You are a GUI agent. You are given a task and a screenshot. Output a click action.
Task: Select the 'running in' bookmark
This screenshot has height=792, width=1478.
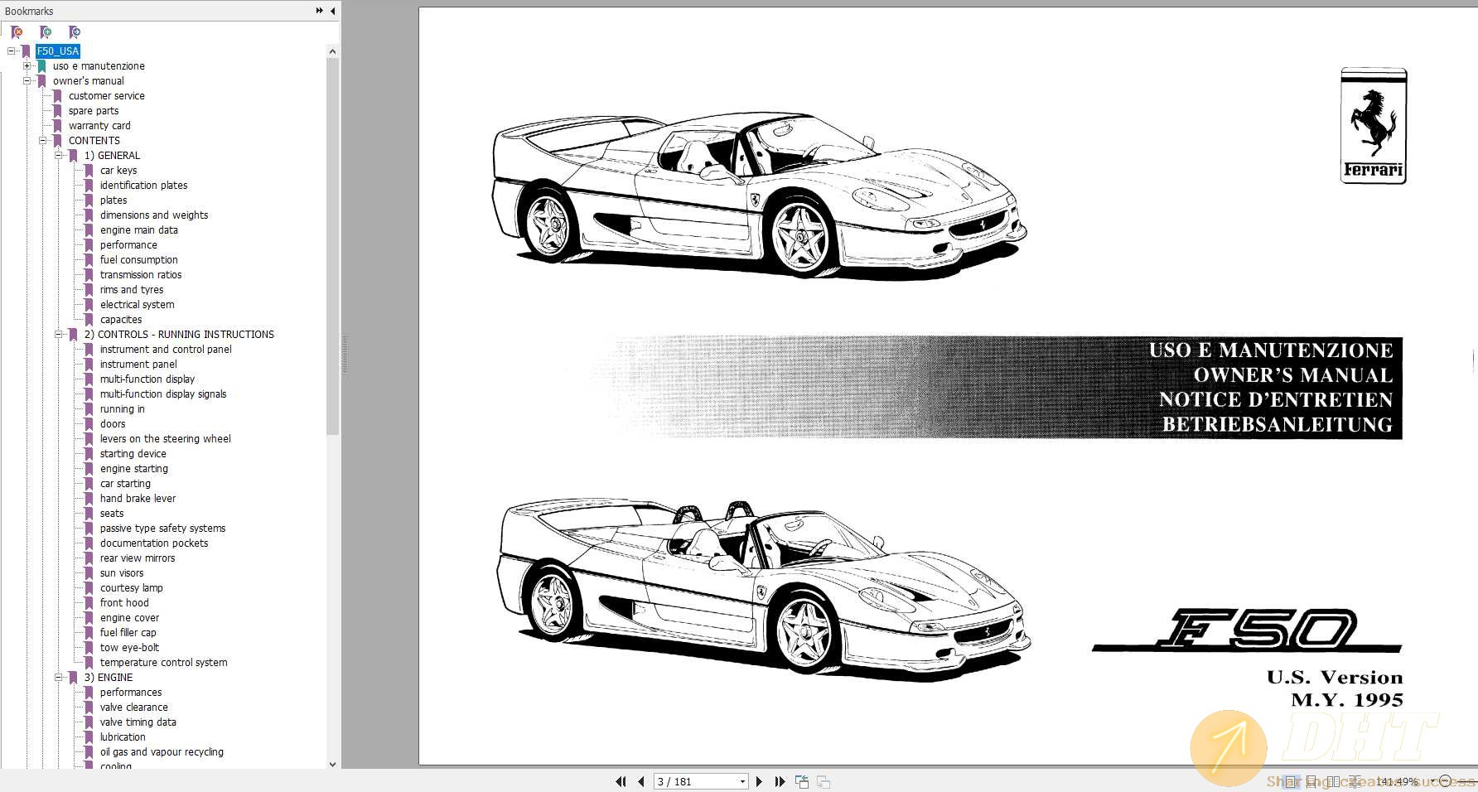coord(122,409)
